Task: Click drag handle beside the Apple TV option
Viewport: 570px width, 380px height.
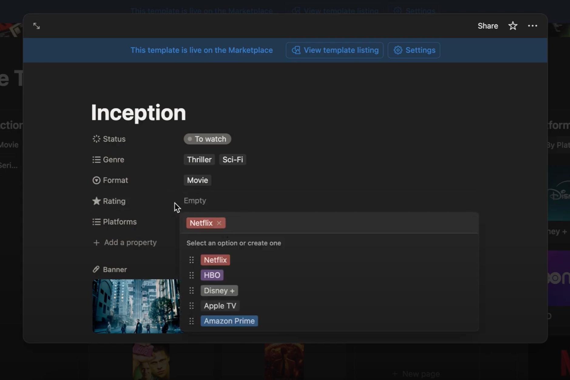Action: pos(191,306)
